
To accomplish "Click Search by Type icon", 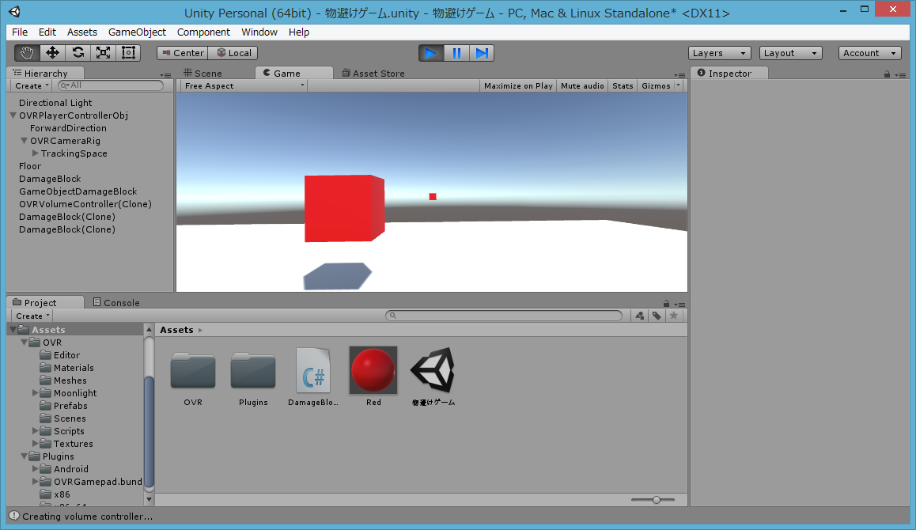I will [x=640, y=316].
